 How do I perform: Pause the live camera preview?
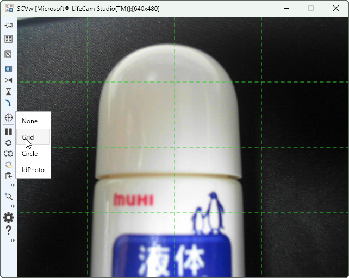click(9, 131)
